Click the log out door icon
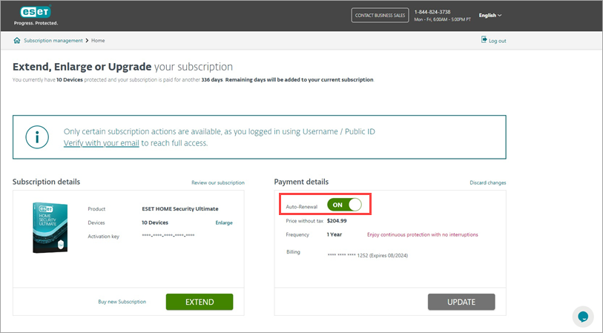Viewport: 603px width, 333px height. [484, 39]
